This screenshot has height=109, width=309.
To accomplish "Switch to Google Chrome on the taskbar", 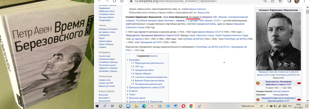I will click(191, 106).
